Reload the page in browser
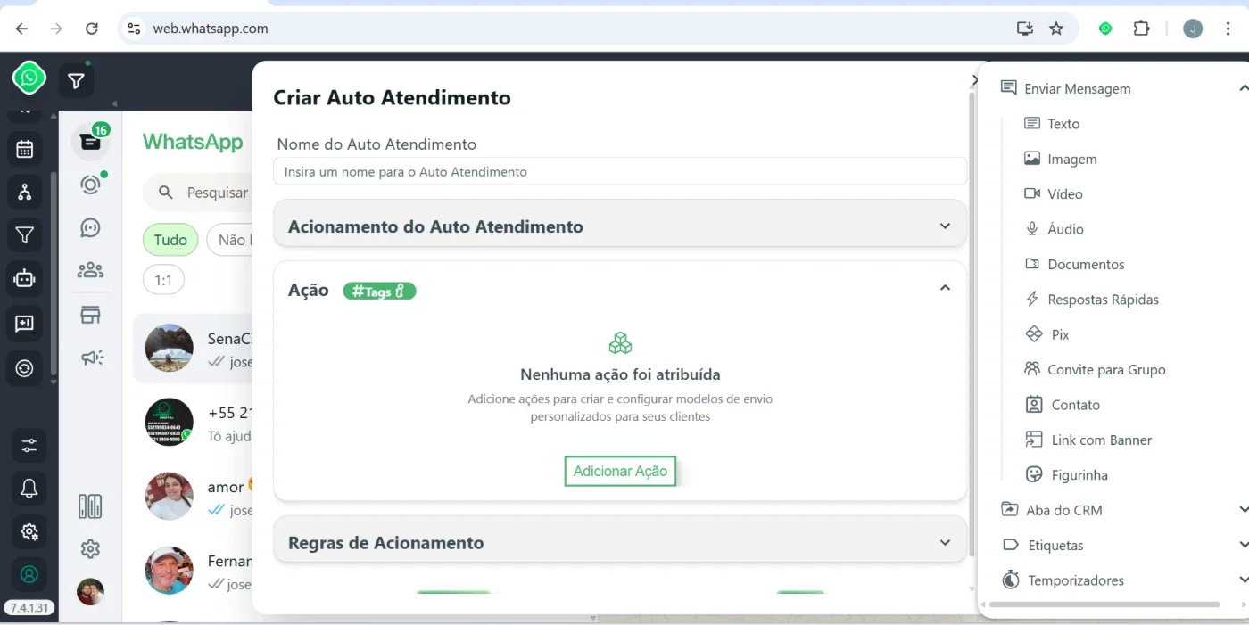 click(91, 29)
